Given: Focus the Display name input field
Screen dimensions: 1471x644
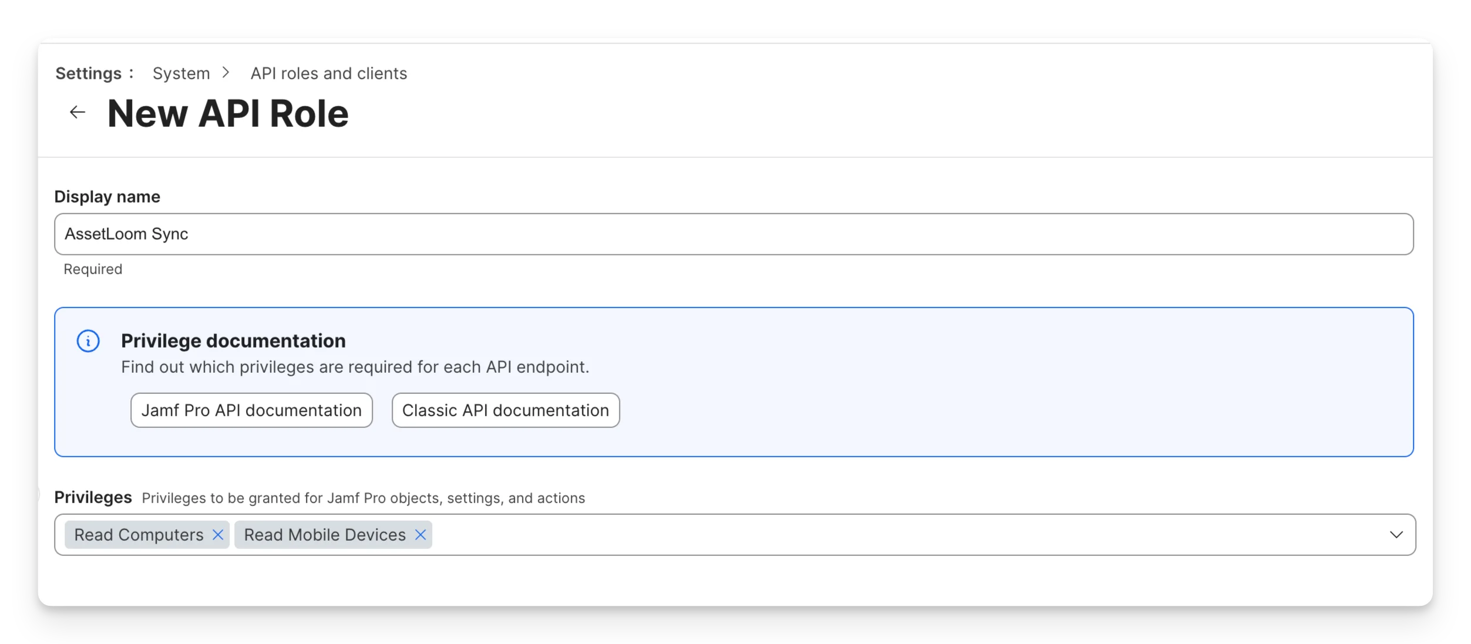Looking at the screenshot, I should (x=733, y=234).
